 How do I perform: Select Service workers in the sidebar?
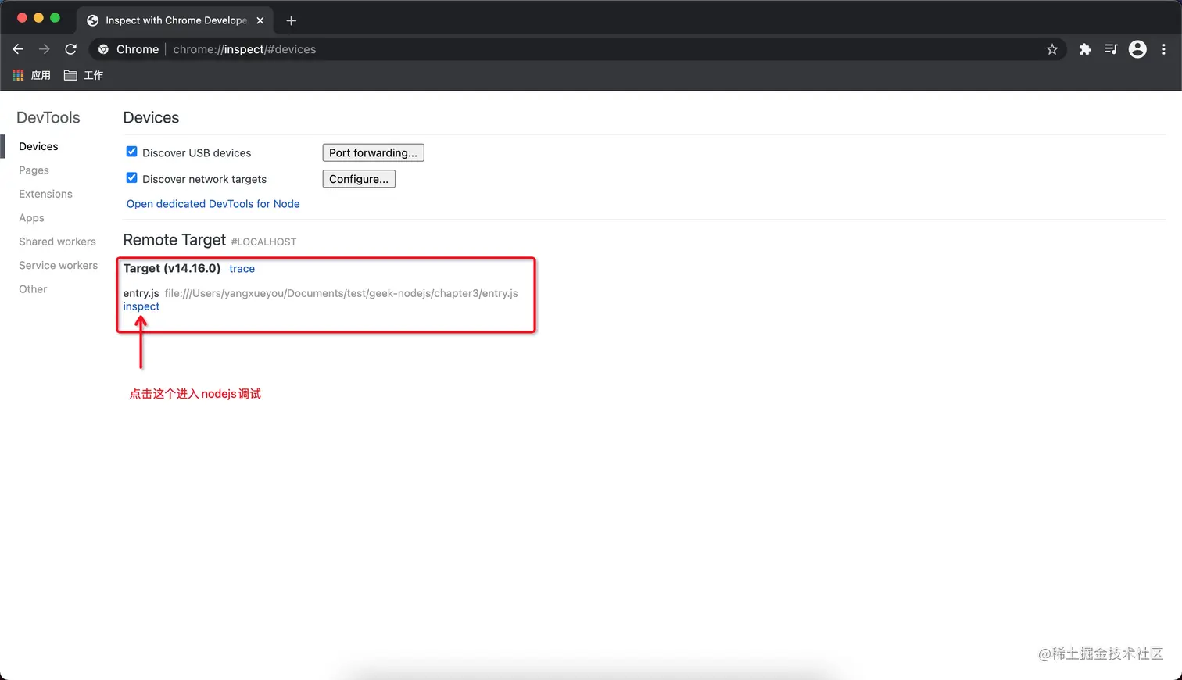click(59, 266)
